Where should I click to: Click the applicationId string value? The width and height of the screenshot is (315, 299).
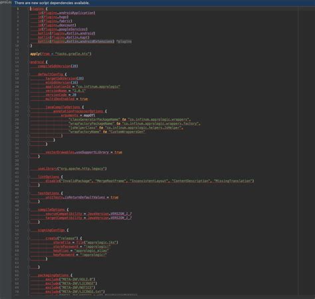point(98,87)
